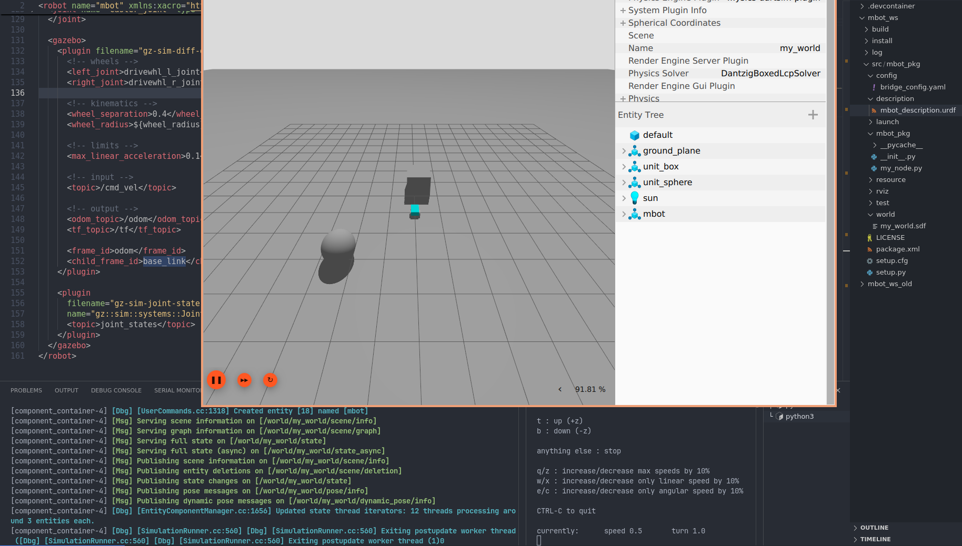Click the mbot model icon
The height and width of the screenshot is (546, 962).
click(635, 214)
